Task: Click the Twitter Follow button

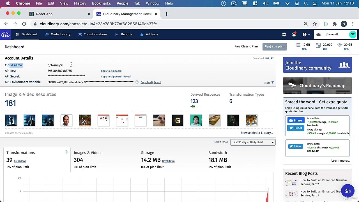Action: click(x=296, y=146)
